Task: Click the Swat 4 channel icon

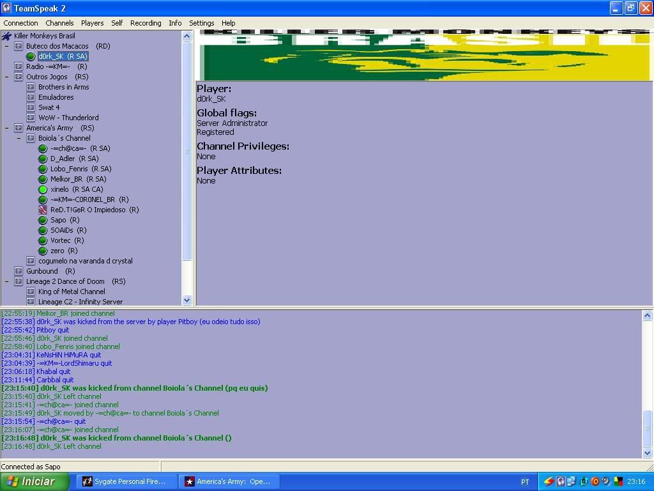Action: (x=31, y=107)
